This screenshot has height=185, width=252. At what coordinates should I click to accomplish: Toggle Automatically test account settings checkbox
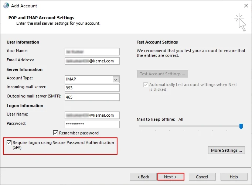point(146,85)
